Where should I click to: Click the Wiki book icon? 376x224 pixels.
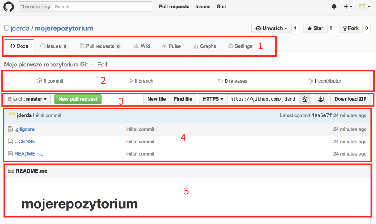[136, 46]
